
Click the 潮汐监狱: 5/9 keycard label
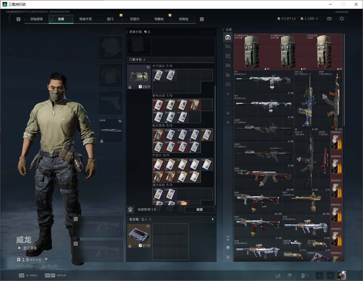163,185
